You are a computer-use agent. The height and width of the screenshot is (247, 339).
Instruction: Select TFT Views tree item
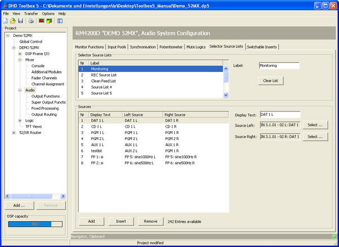pos(34,127)
